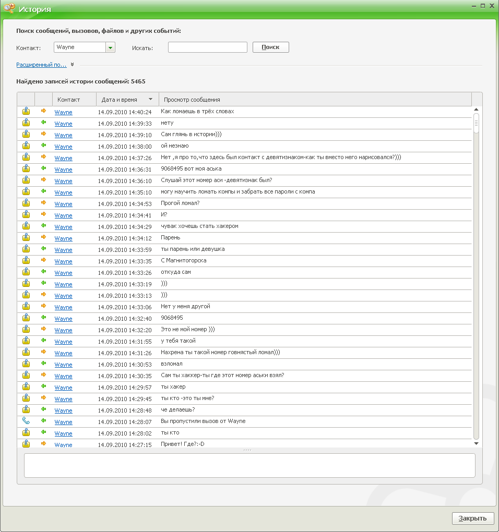Click message icon for 'С Магнитогорска' row
Screen dimensions: 499x532
click(x=26, y=261)
